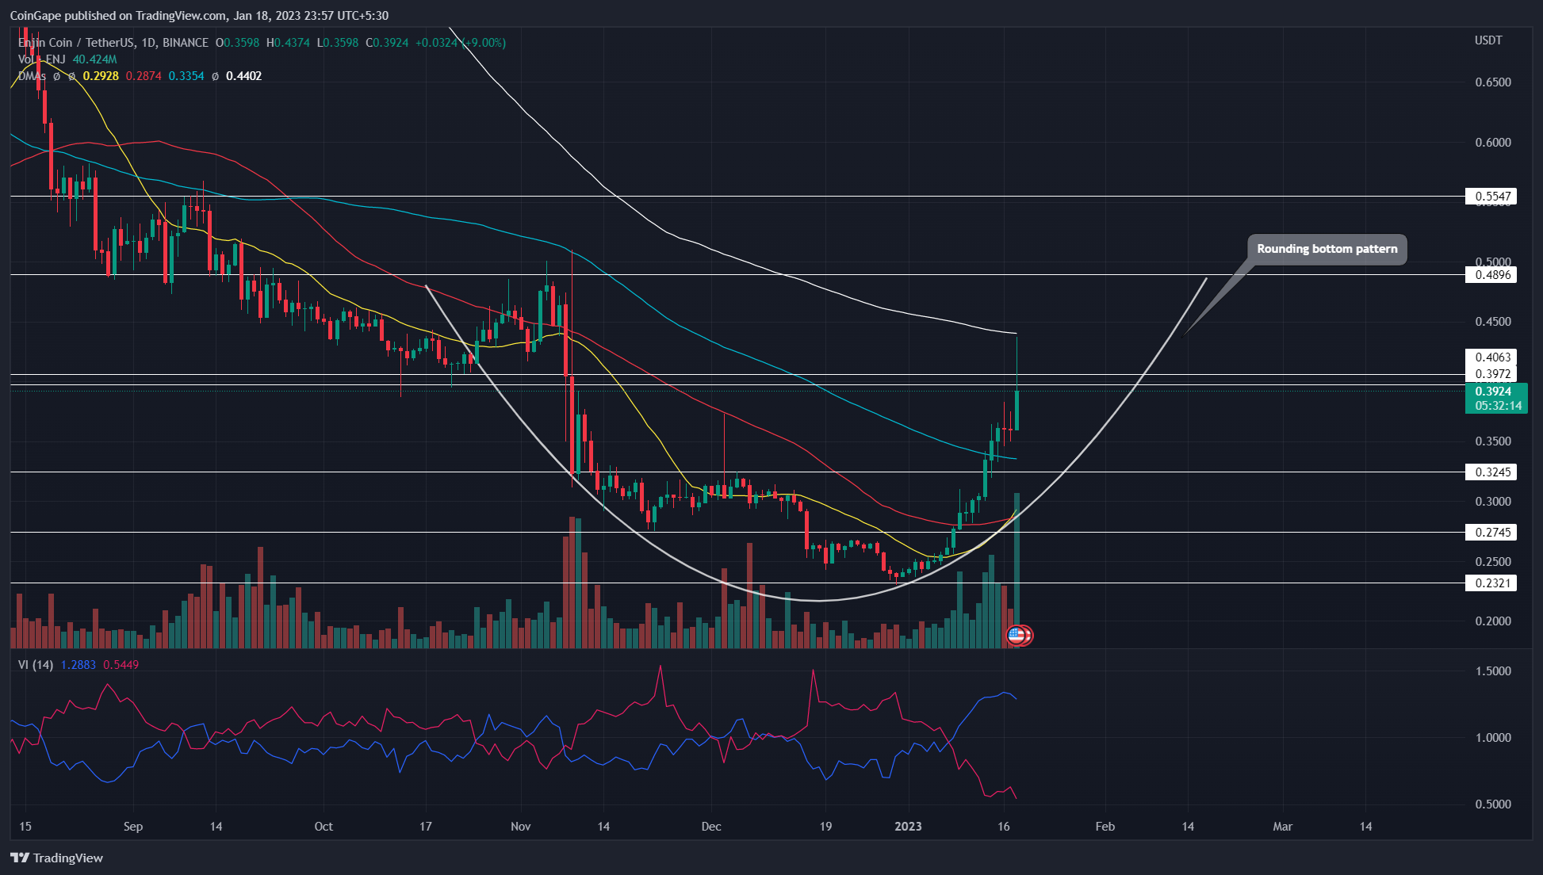Screen dimensions: 1543x875
Task: Select the open price O0.3598 value
Action: [x=237, y=43]
